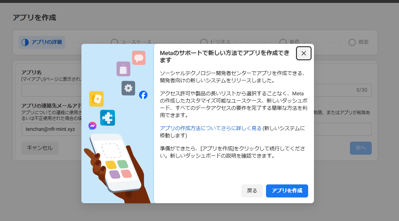Click the Messenger logo icon
The width and height of the screenshot is (399, 221).
click(x=92, y=126)
